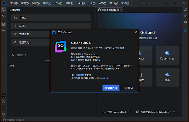Open the Terminal tool window icon
The width and height of the screenshot is (189, 122).
tap(4, 108)
